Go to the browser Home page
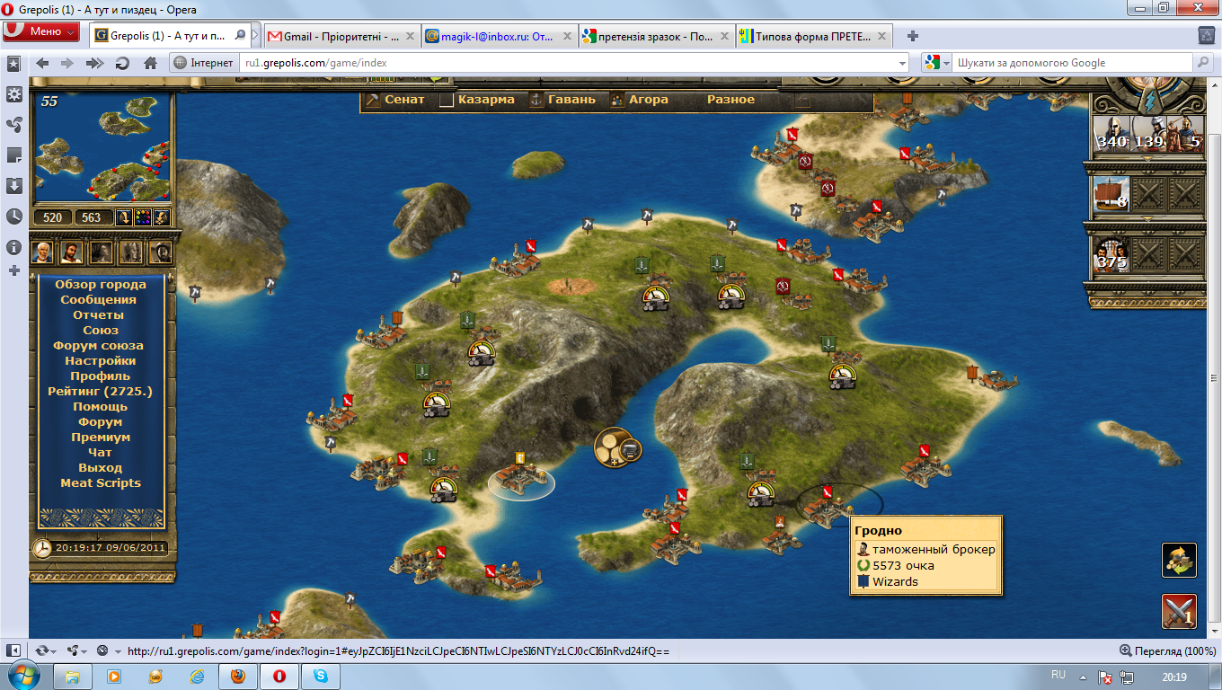 point(149,63)
